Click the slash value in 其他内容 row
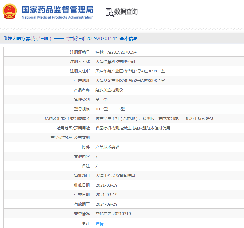244x228 pixels. click(97, 157)
